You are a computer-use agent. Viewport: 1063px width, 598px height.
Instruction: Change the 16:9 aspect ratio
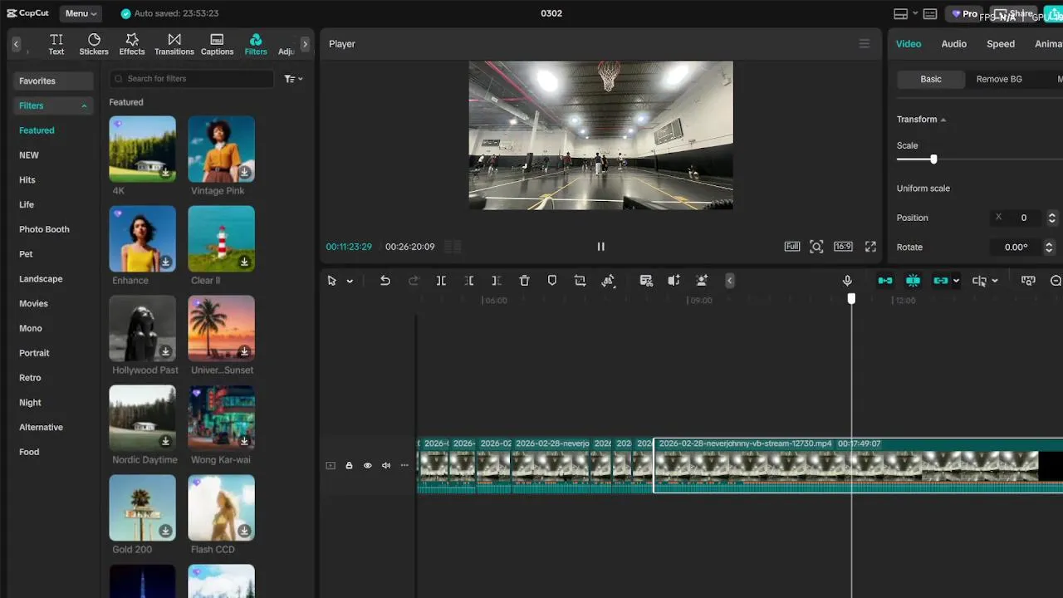(x=843, y=247)
